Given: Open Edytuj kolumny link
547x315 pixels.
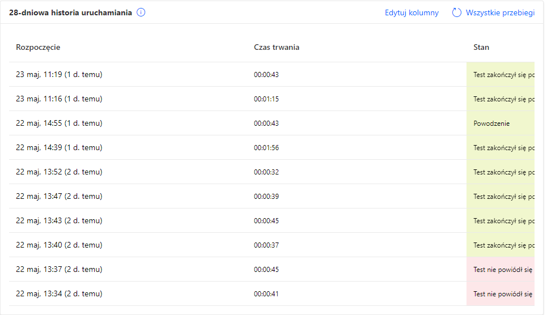Looking at the screenshot, I should 412,12.
